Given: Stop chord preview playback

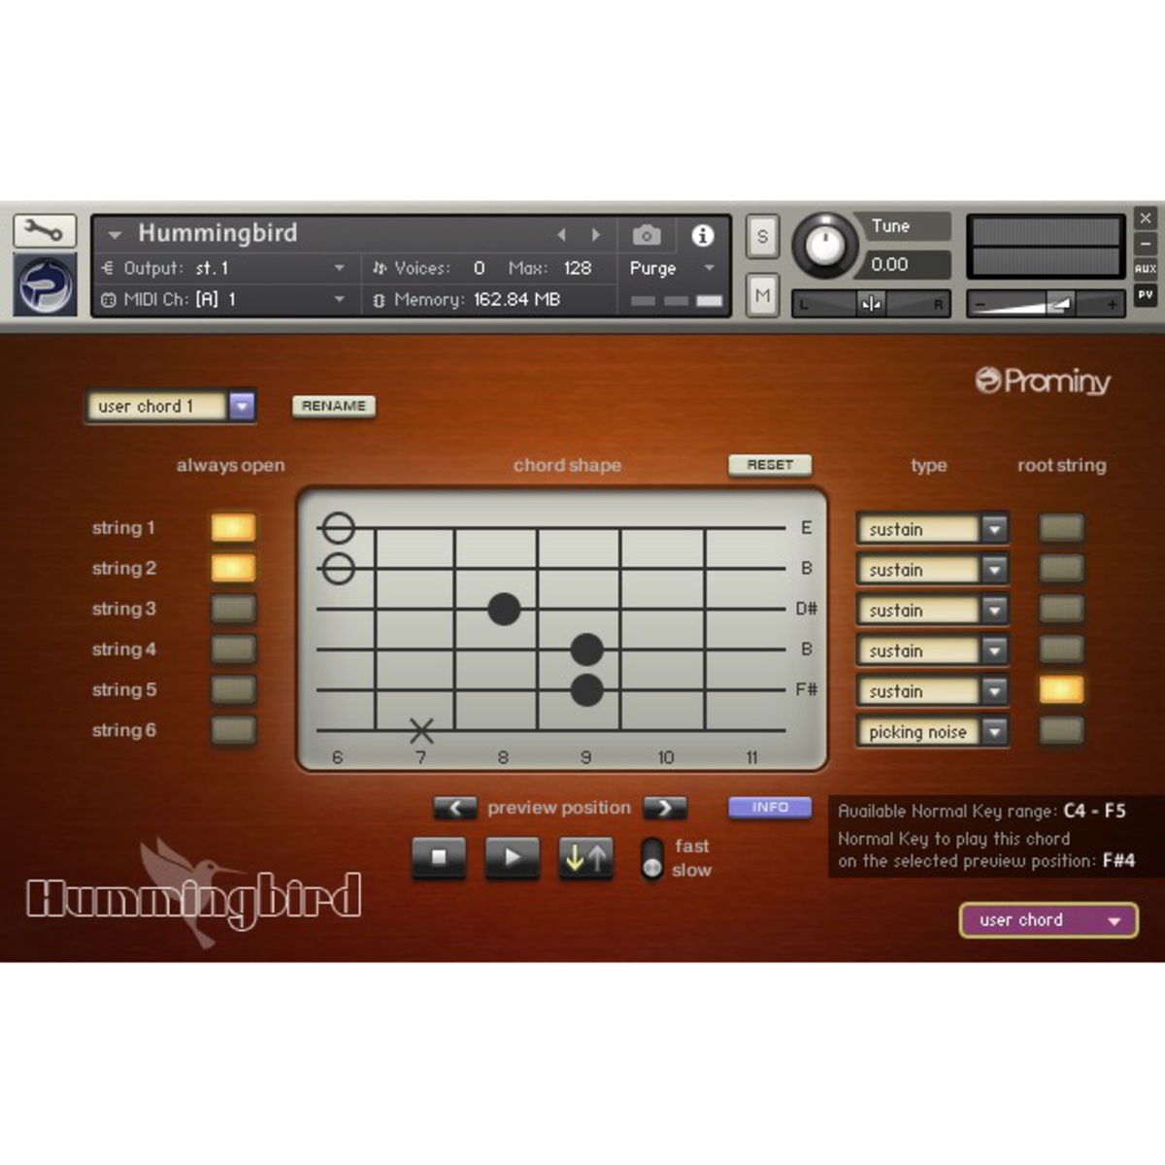Looking at the screenshot, I should point(439,858).
